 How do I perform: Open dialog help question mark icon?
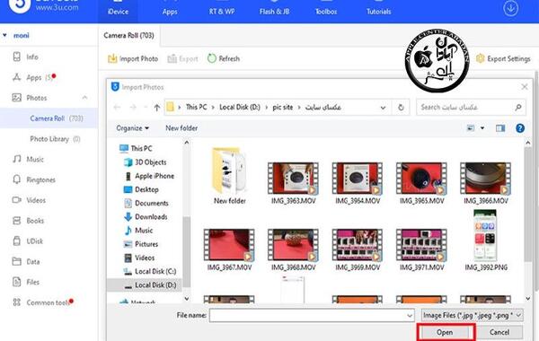click(x=520, y=128)
